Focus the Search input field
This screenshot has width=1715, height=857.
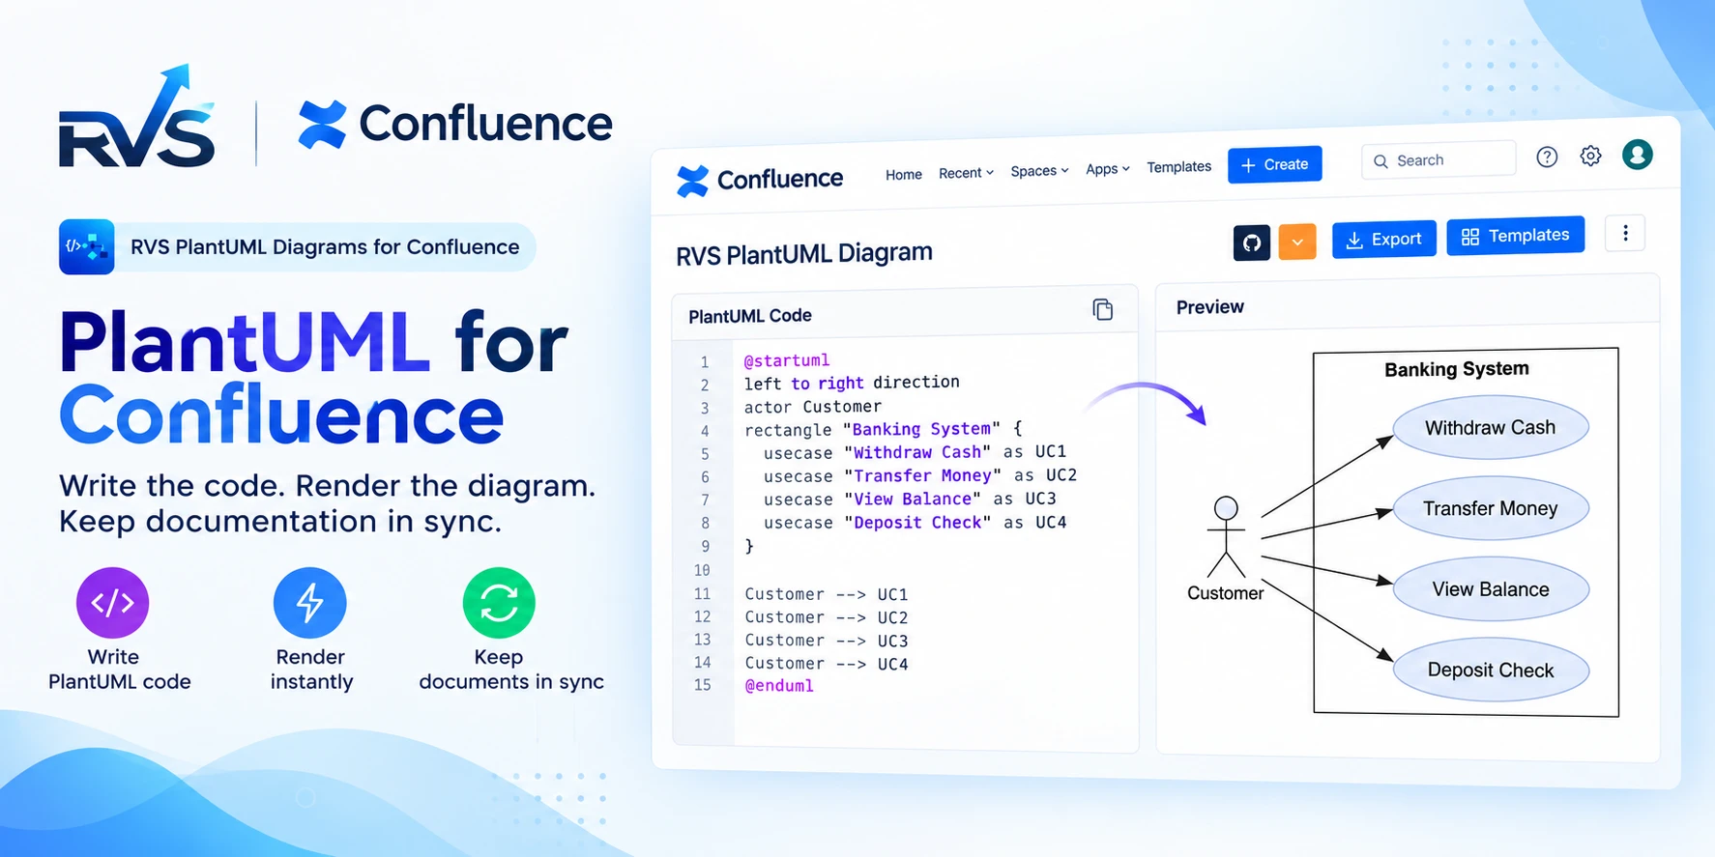pyautogui.click(x=1439, y=160)
